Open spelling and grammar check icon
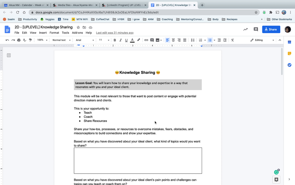295x185 pixels. pyautogui.click(x=24, y=40)
